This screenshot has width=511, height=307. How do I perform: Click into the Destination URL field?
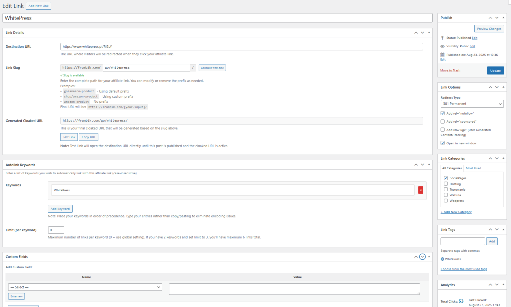242,47
